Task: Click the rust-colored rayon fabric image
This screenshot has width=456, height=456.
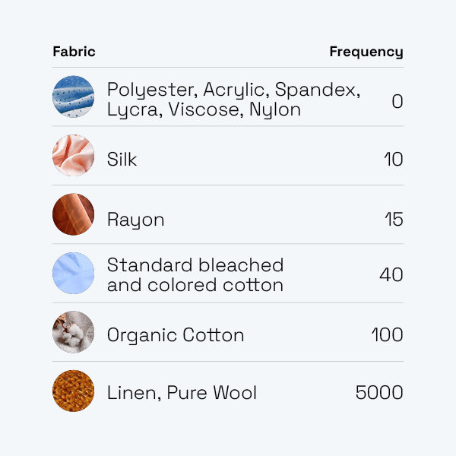Action: pyautogui.click(x=73, y=214)
